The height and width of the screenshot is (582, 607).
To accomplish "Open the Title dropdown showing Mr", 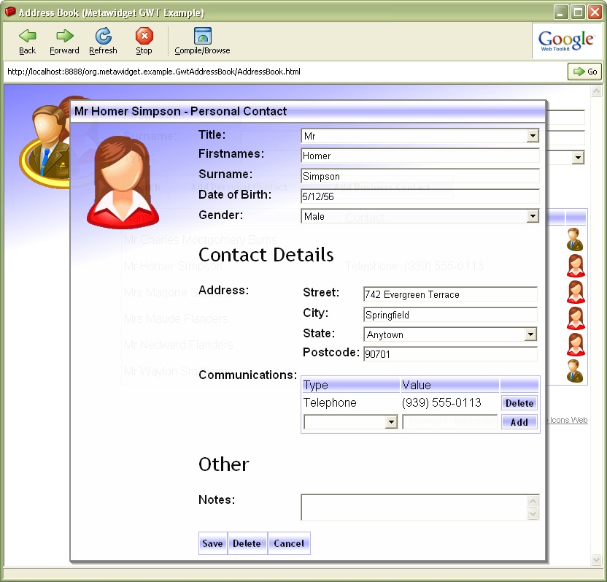I will pyautogui.click(x=533, y=136).
